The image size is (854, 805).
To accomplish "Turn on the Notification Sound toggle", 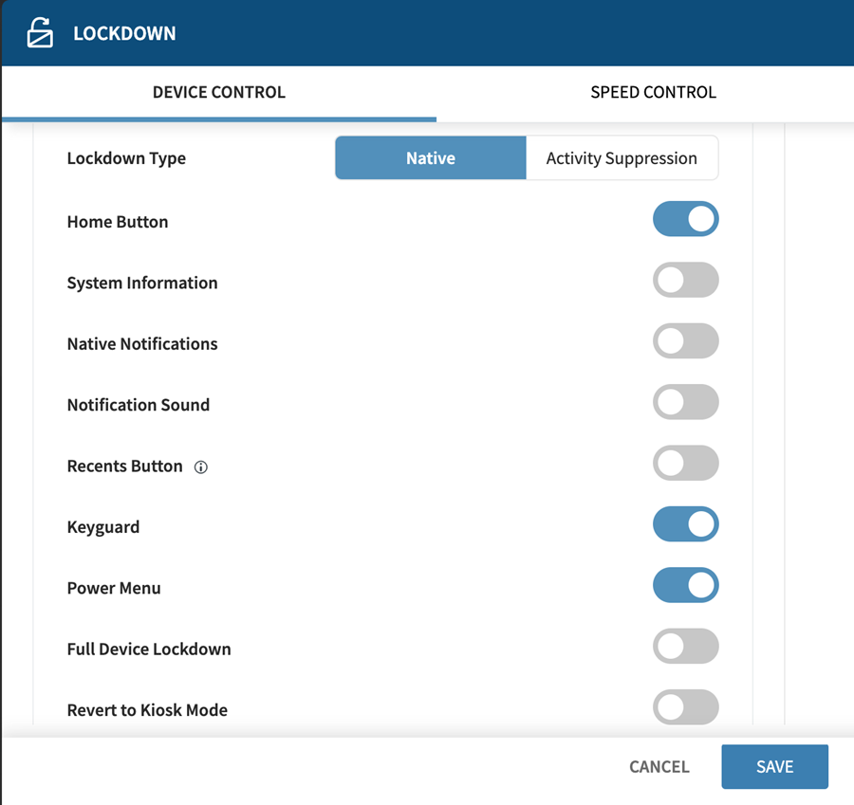I will click(686, 402).
